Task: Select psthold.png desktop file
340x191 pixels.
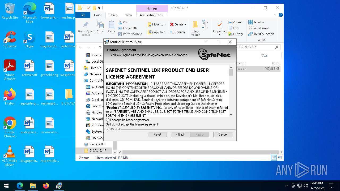Action: click(x=49, y=68)
